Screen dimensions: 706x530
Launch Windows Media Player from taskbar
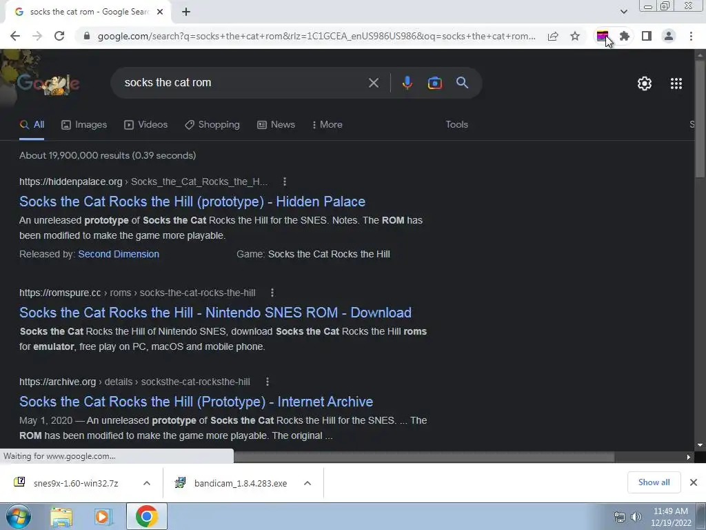click(103, 516)
